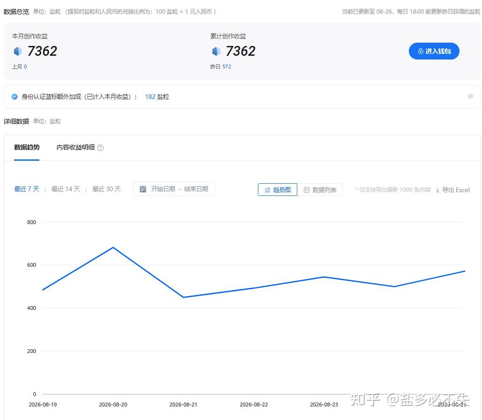Select 最近 30 天 range

coord(106,189)
